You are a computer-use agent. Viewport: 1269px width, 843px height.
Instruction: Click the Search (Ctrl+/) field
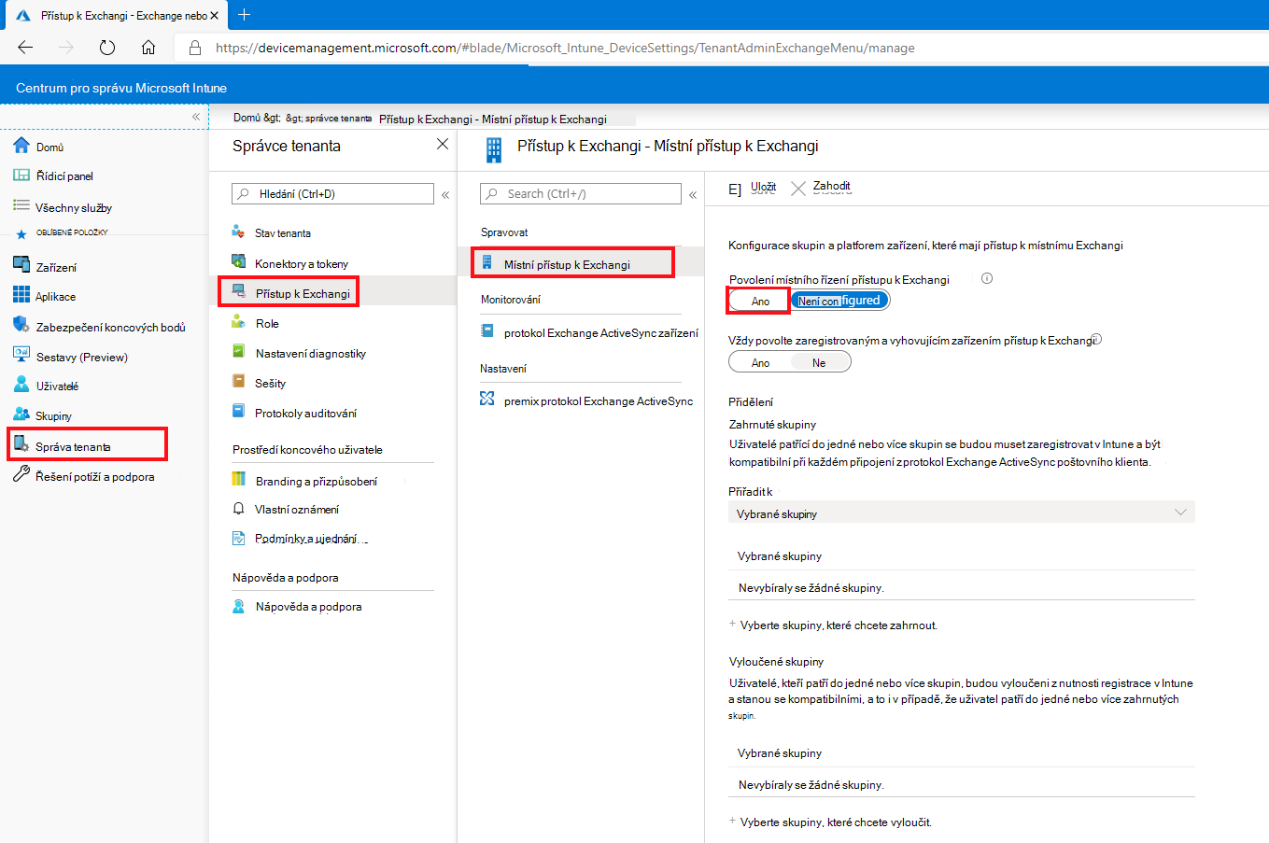coord(581,193)
